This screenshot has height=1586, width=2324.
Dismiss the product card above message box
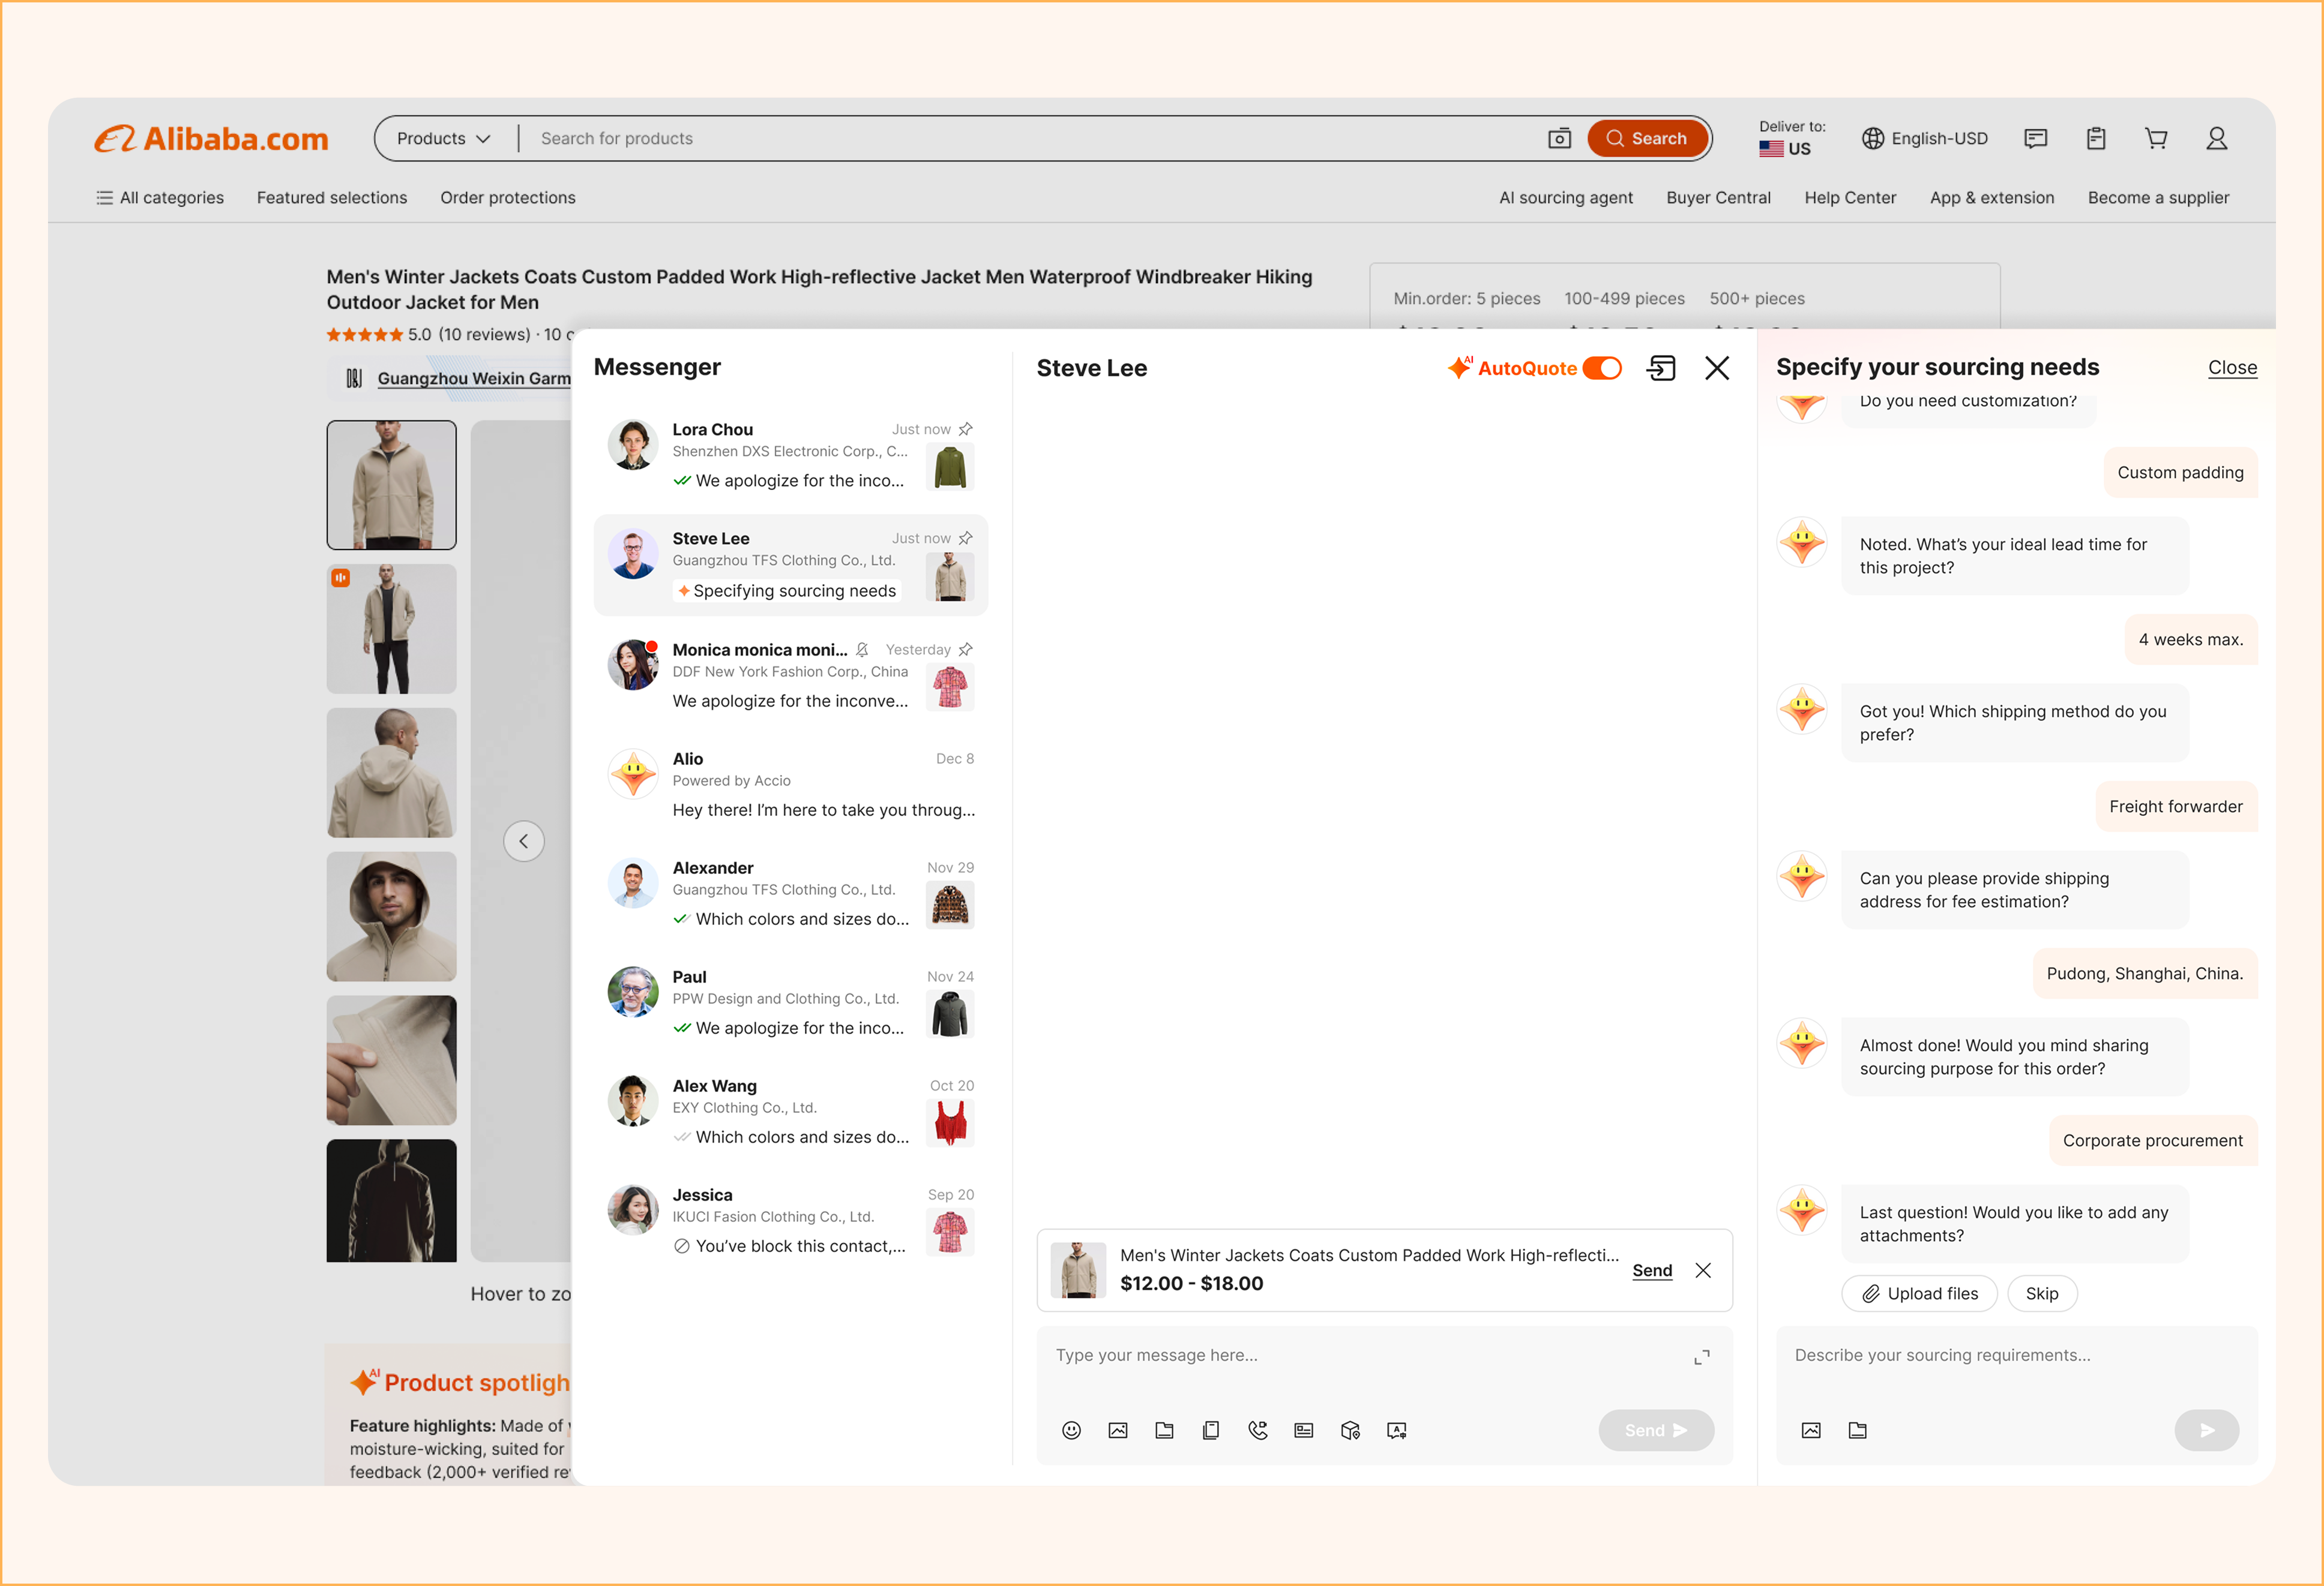coord(1703,1270)
